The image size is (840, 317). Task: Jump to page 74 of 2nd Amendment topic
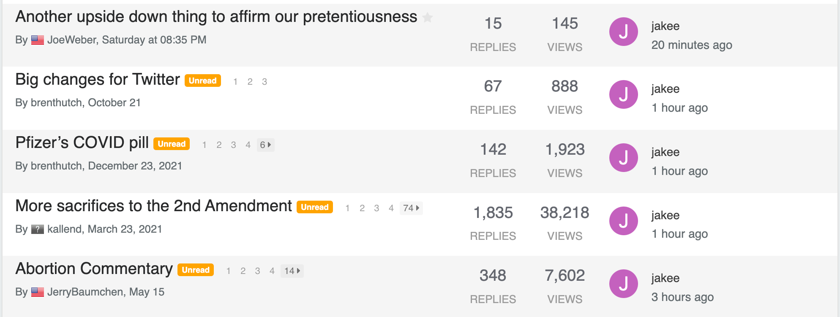[411, 208]
